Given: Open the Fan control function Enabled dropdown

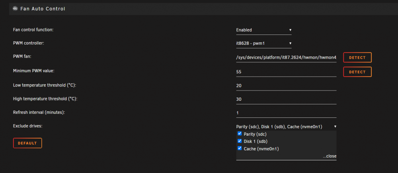Looking at the screenshot, I should click(264, 30).
